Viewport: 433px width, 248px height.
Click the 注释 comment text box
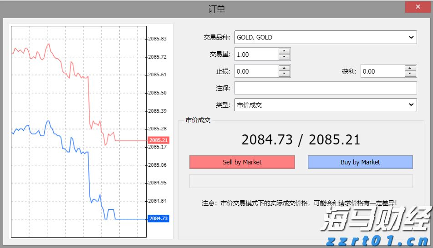tap(326, 88)
